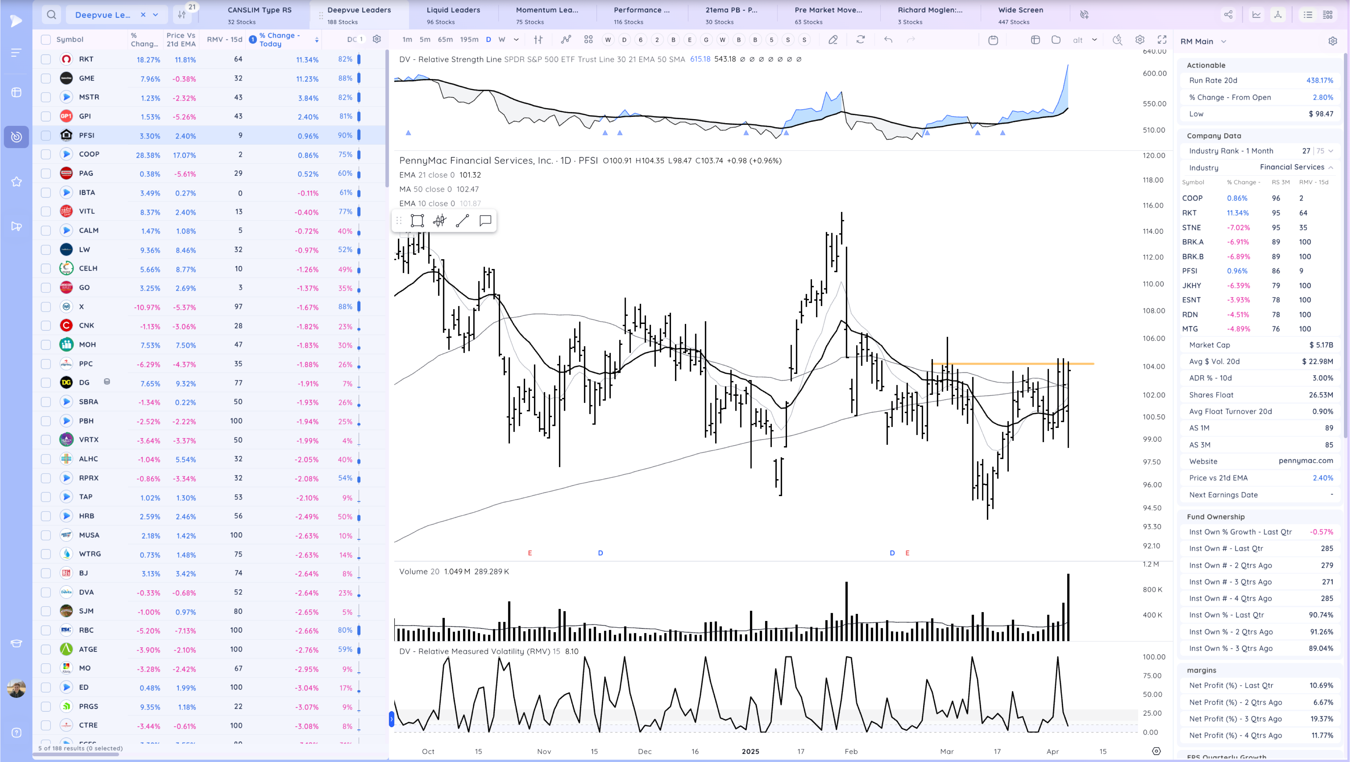Check the VRTX row checkbox

46,440
